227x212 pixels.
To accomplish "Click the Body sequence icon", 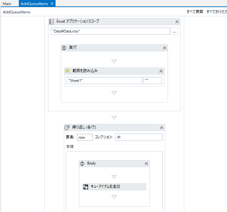I will pos(82,164).
